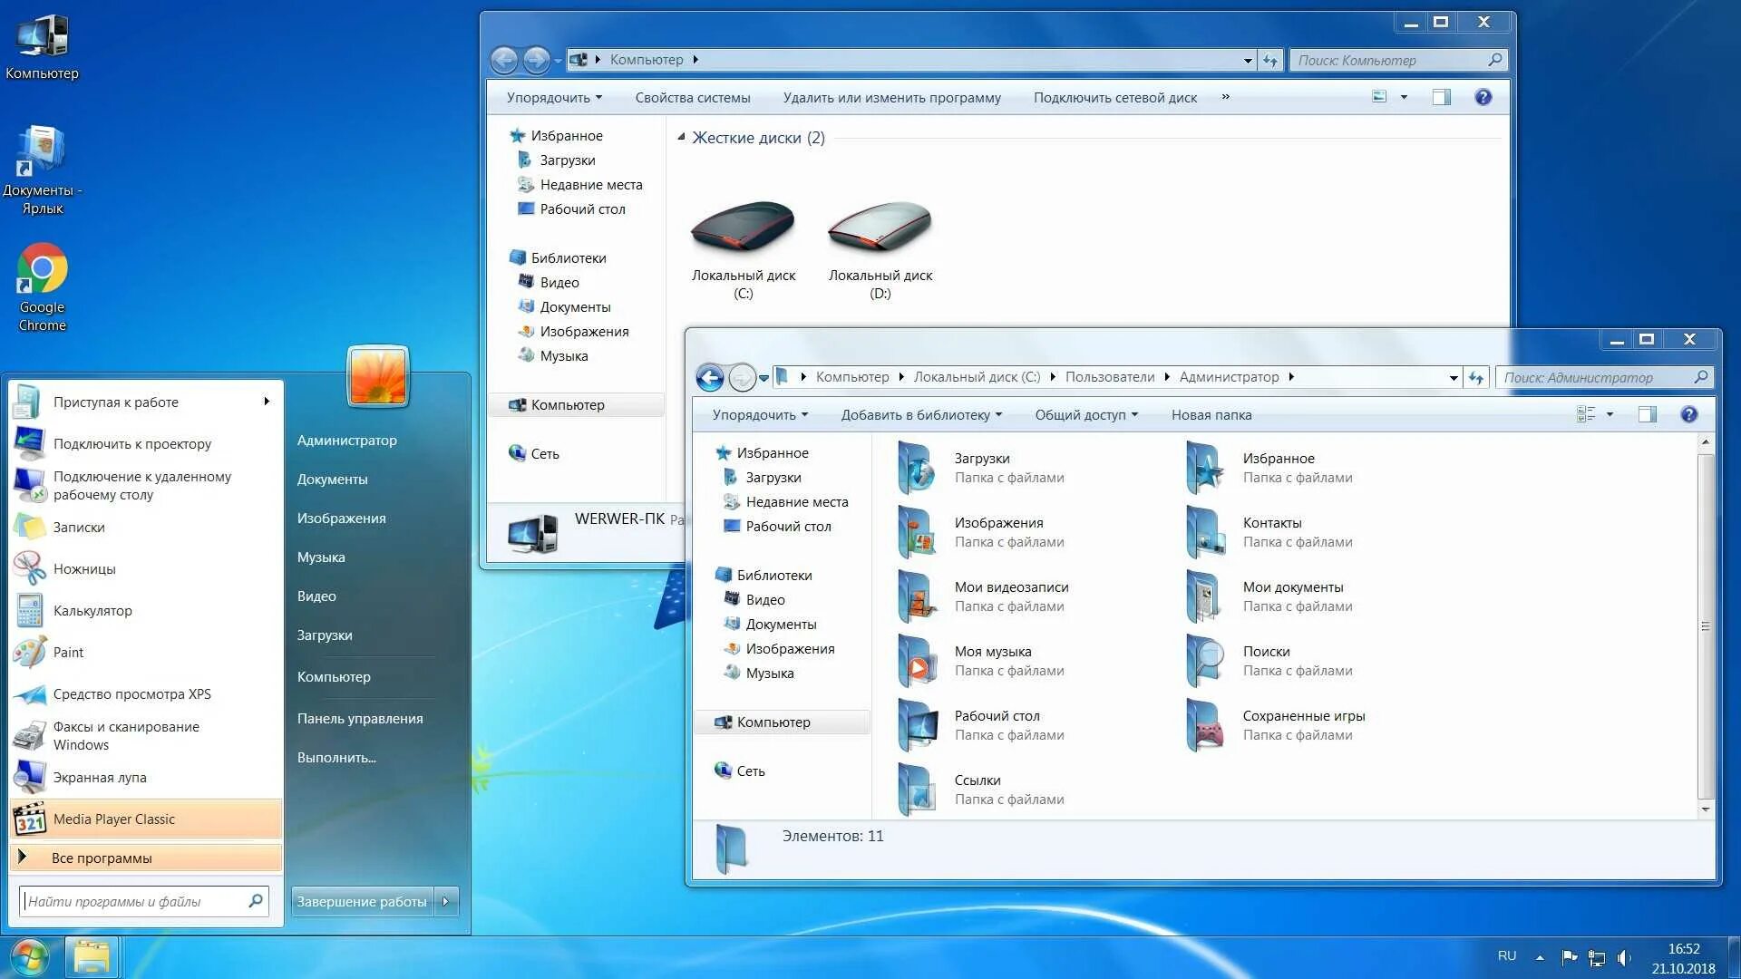Open Мои видеозаписи folder icon
This screenshot has width=1741, height=979.
(x=920, y=594)
